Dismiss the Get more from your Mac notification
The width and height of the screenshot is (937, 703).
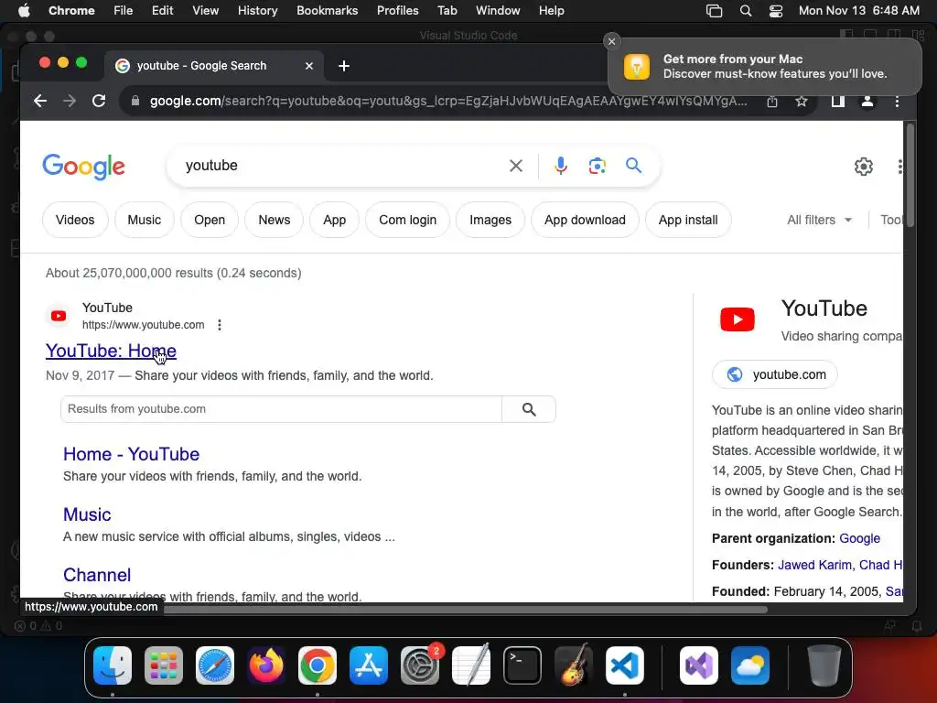tap(611, 41)
